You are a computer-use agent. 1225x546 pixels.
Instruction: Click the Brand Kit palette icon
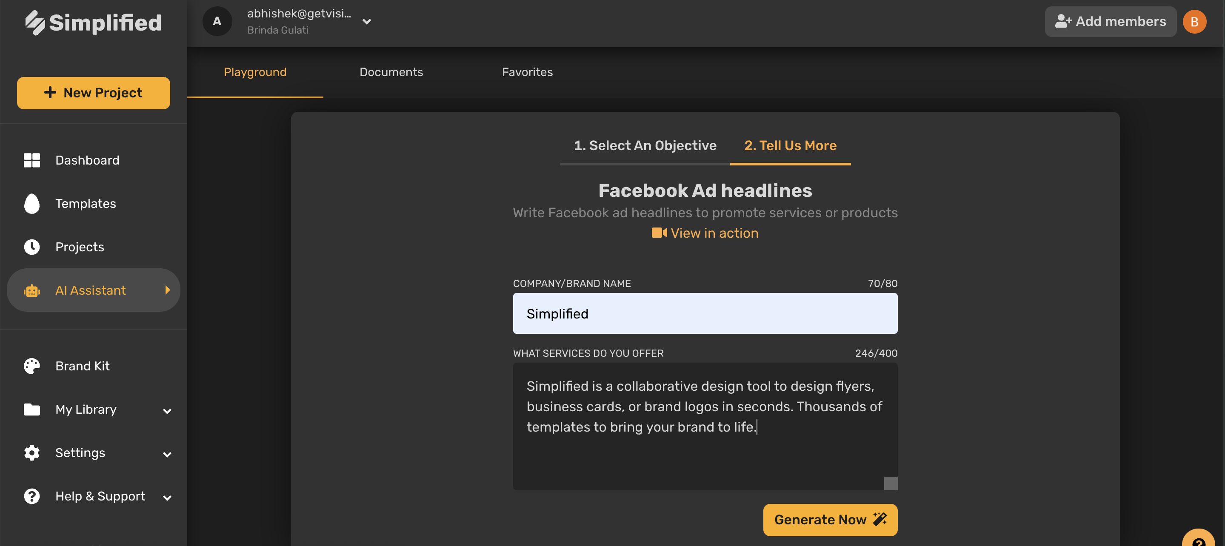tap(32, 366)
